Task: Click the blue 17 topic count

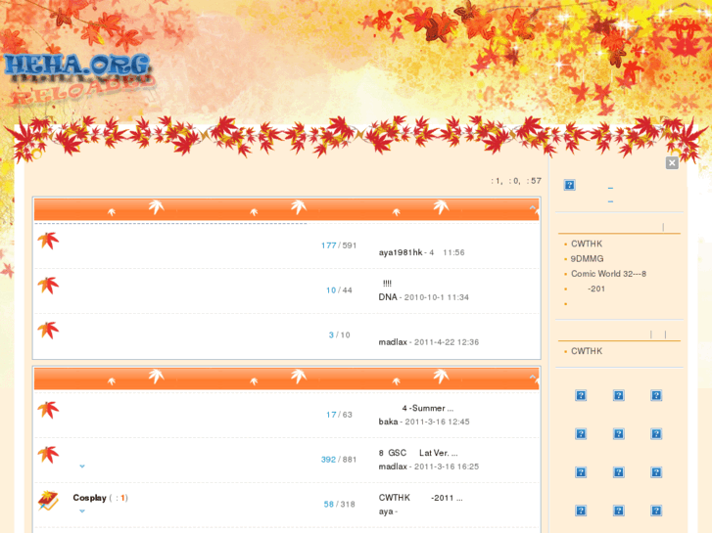Action: (331, 415)
